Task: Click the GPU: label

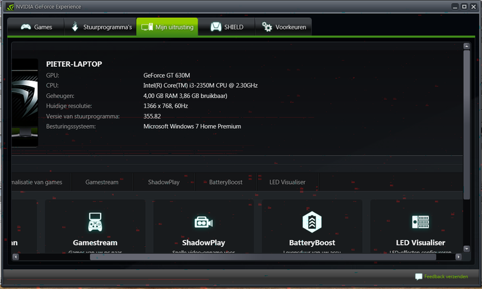Action: 52,75
